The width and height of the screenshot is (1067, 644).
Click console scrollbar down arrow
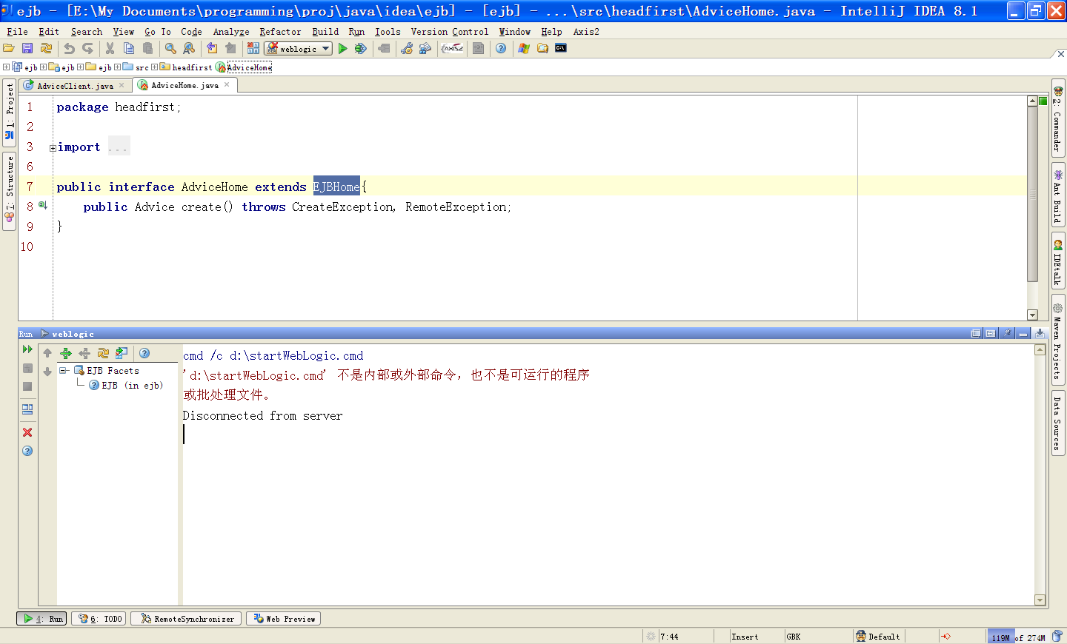(1040, 600)
